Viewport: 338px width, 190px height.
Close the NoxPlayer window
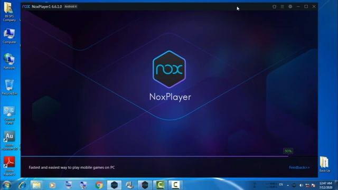(x=314, y=7)
